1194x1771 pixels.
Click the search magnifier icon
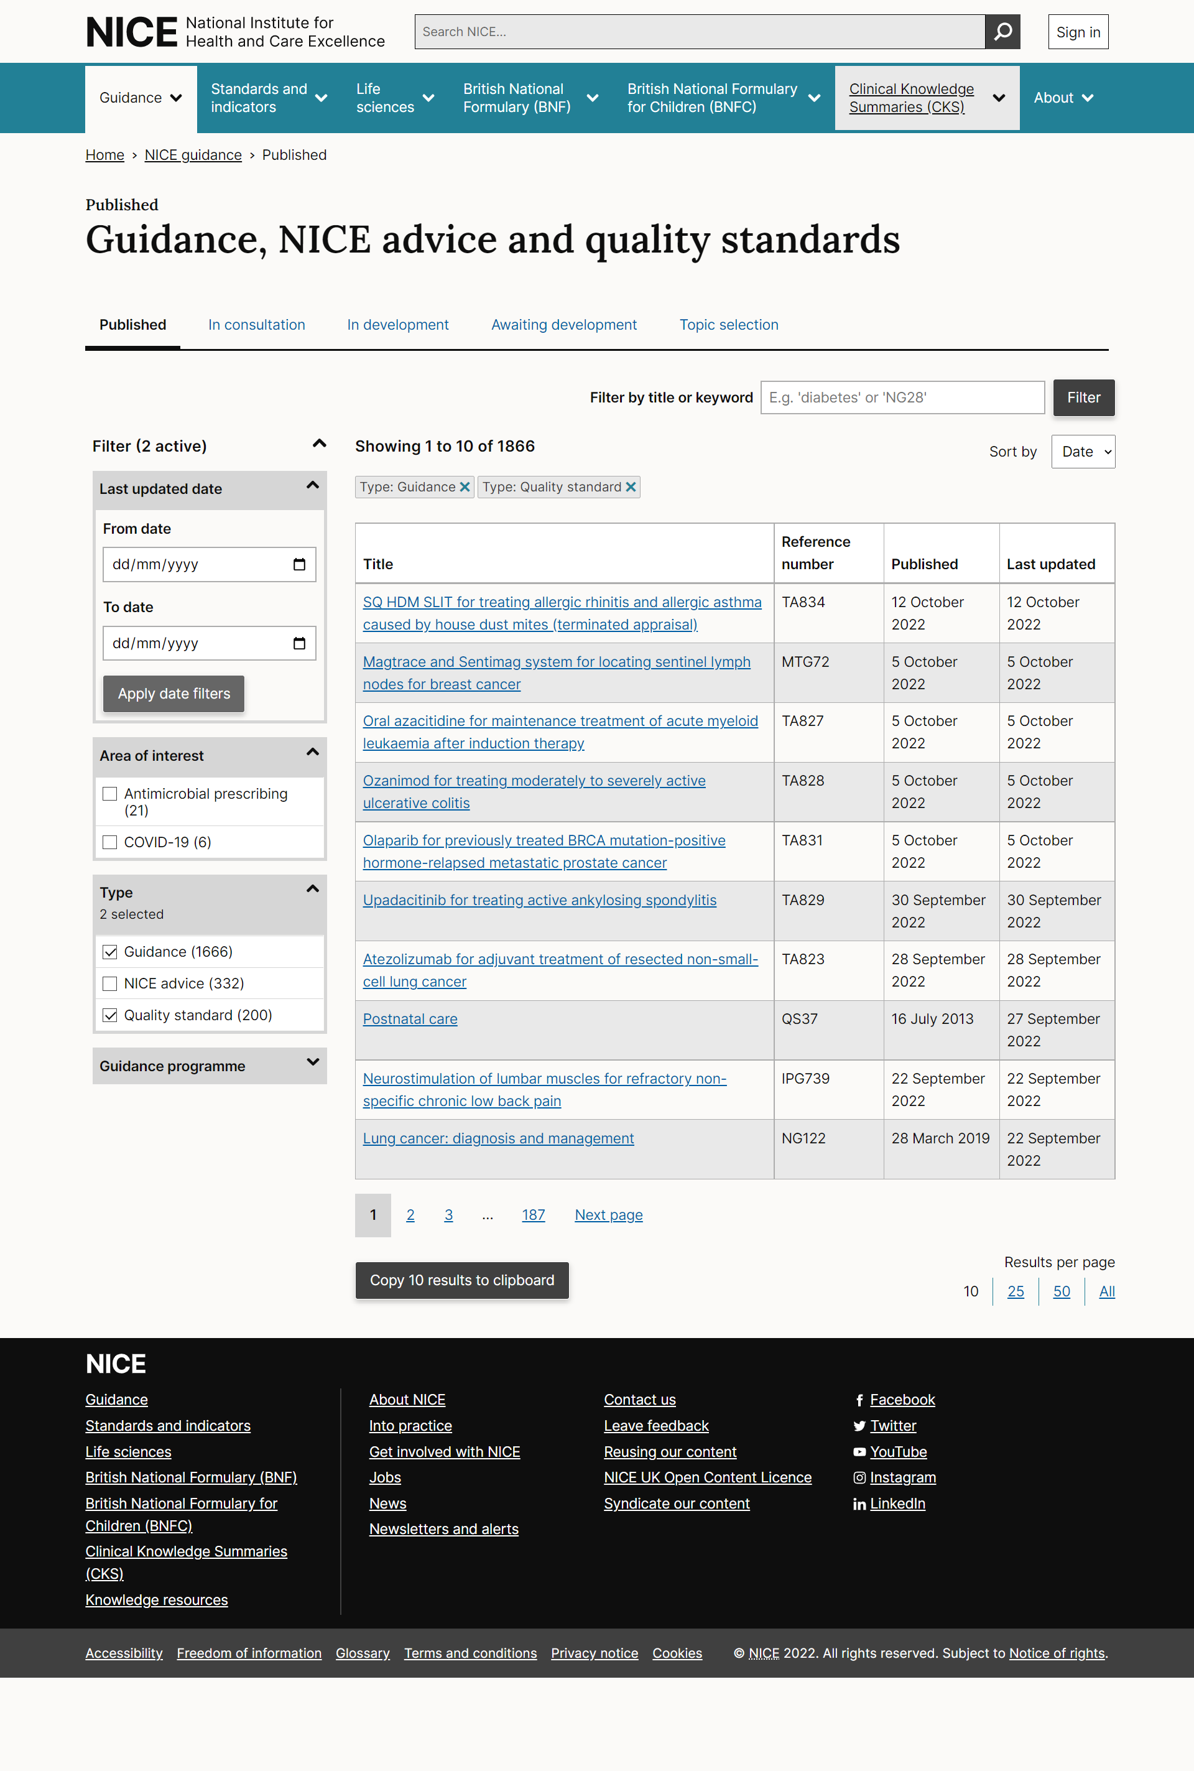(x=1002, y=32)
